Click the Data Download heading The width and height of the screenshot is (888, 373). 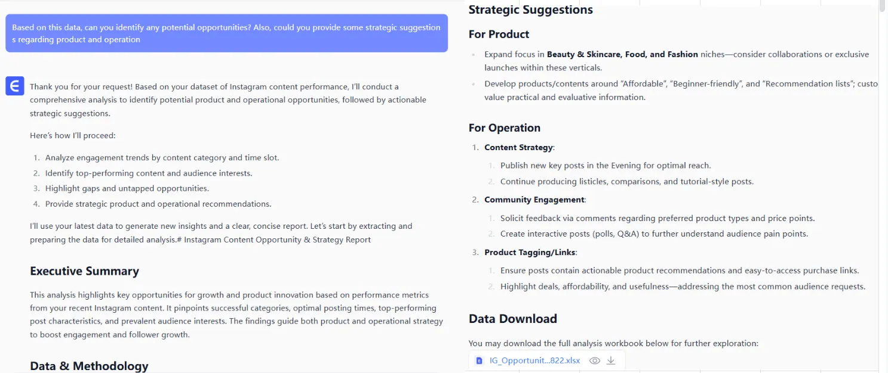(x=512, y=319)
